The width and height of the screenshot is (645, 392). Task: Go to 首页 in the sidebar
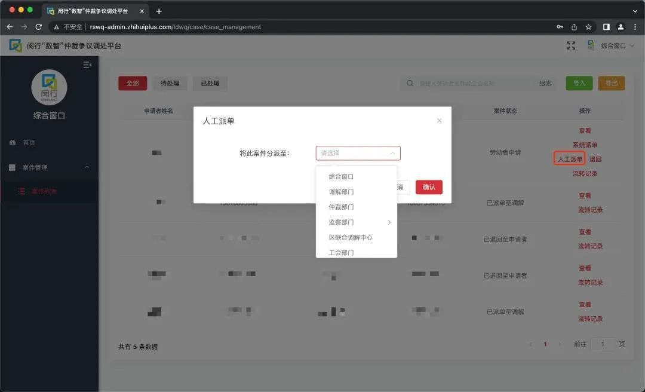point(29,143)
